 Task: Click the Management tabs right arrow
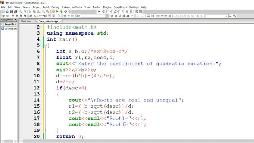click(x=15, y=24)
